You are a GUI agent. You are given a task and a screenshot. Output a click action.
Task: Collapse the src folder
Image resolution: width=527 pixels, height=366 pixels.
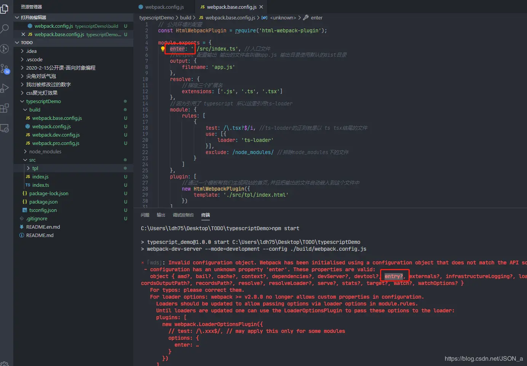tap(73, 160)
